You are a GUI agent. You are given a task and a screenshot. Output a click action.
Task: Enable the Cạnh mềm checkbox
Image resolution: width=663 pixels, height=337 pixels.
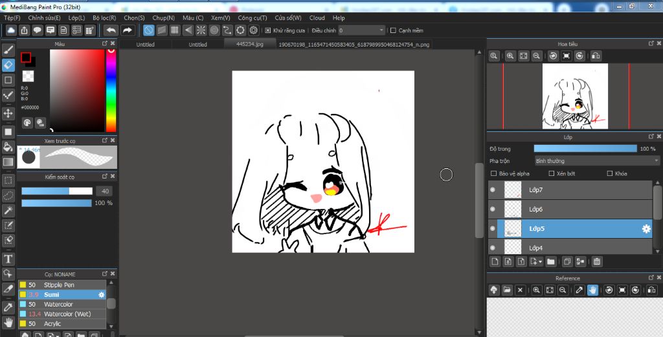point(393,30)
